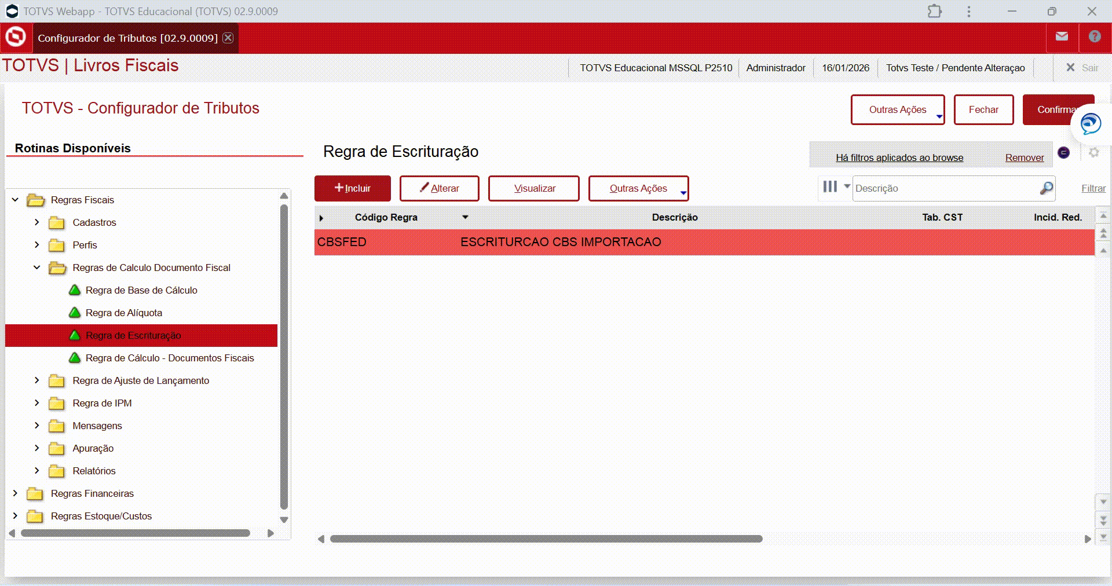Open Outras Ações dropdown next to Fechar
The height and width of the screenshot is (586, 1112).
898,109
